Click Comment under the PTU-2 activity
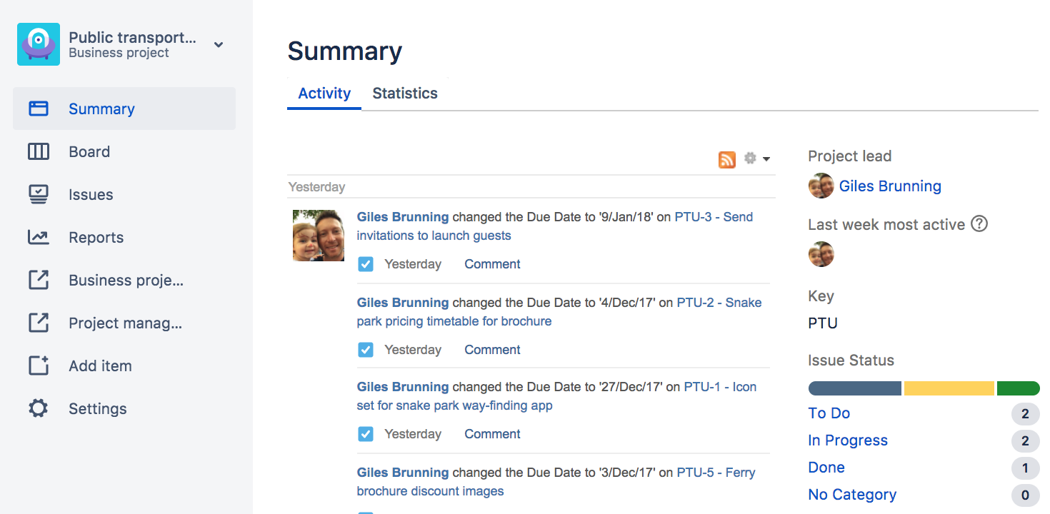 [492, 350]
